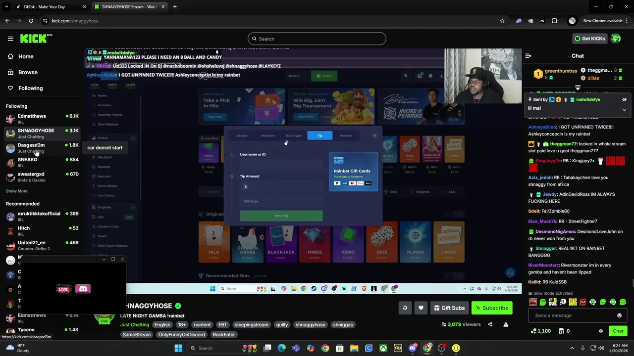The height and width of the screenshot is (356, 634).
Task: Open Microsoft Edge from taskbar
Action: point(282,348)
